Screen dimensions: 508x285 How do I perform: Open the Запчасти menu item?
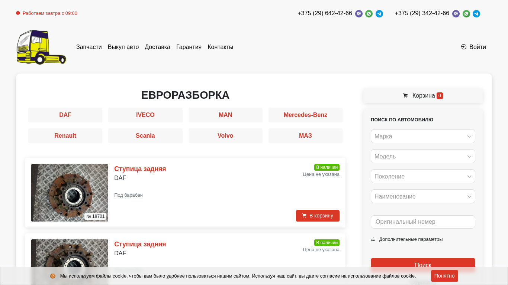tap(89, 47)
